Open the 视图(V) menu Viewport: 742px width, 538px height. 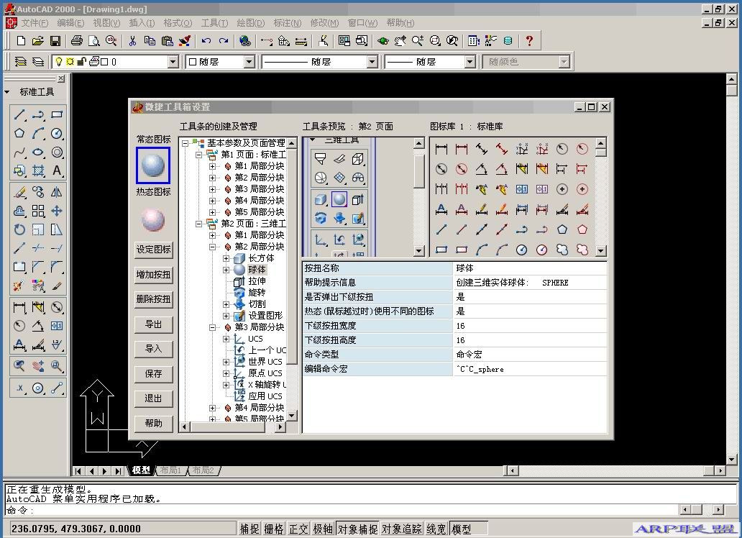(106, 23)
